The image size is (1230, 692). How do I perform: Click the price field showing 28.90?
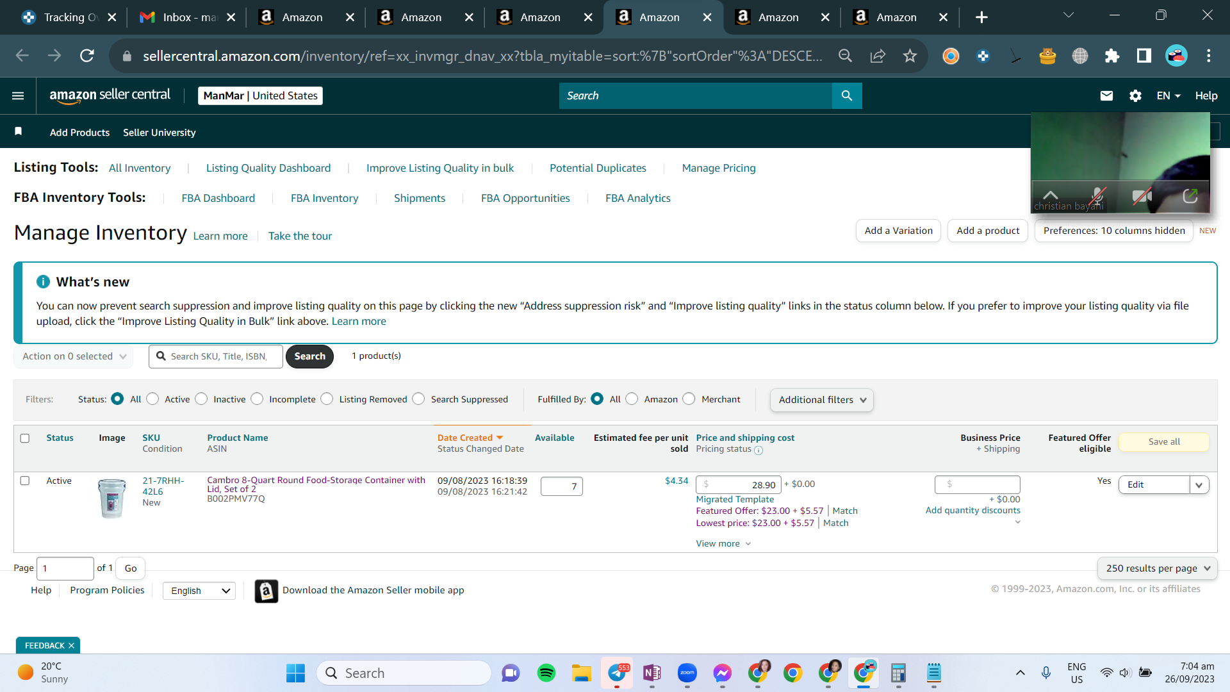click(739, 485)
